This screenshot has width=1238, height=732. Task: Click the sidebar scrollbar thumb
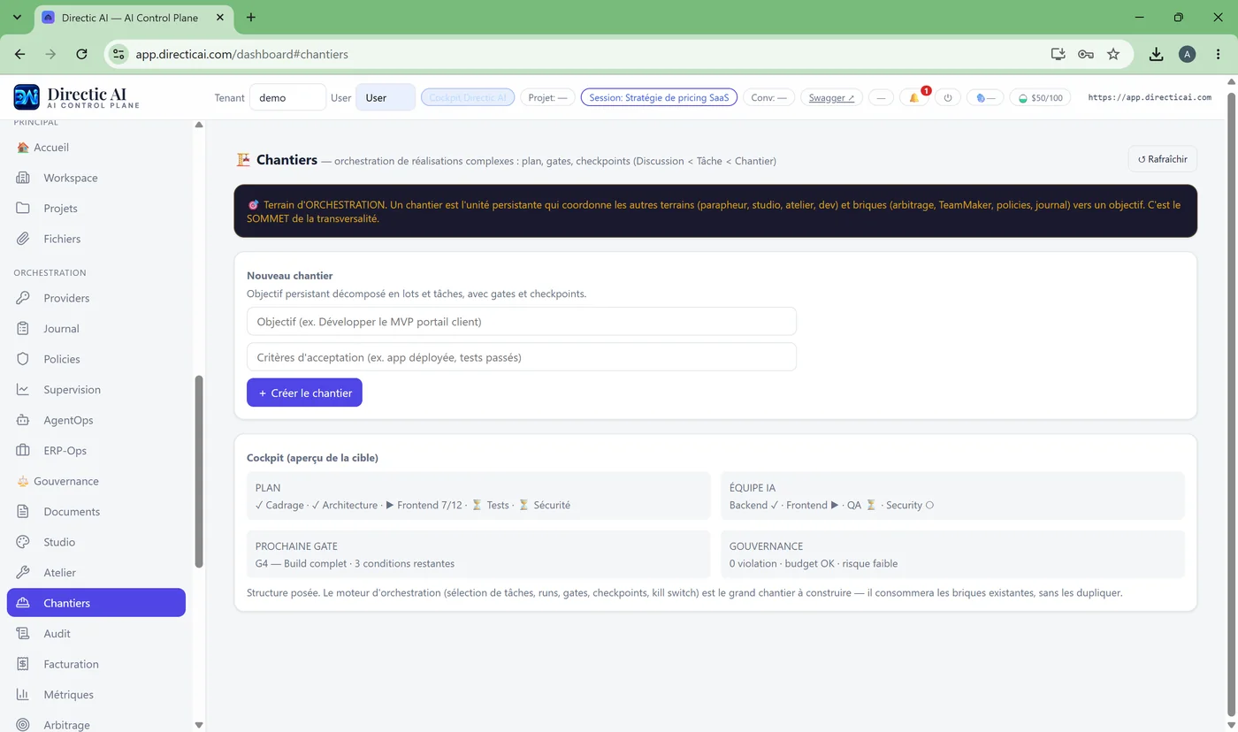[x=199, y=471]
